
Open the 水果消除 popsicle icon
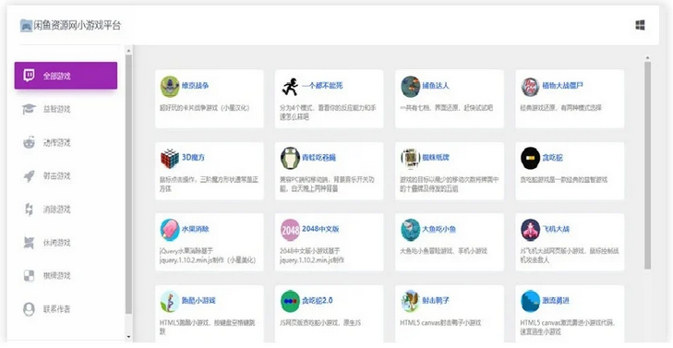170,230
